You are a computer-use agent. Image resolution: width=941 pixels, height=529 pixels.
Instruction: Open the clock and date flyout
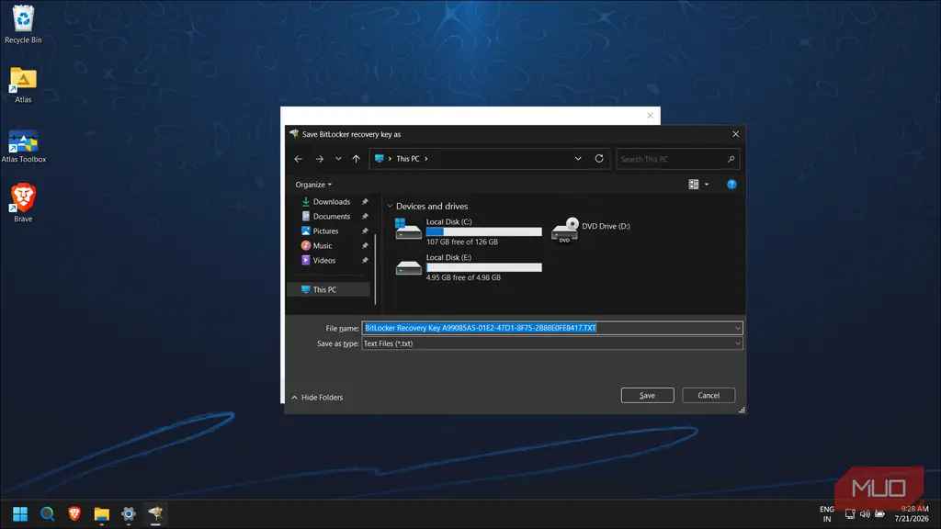coord(912,514)
